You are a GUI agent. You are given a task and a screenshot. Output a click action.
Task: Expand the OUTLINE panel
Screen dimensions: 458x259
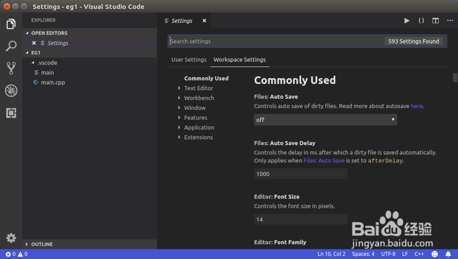(42, 244)
